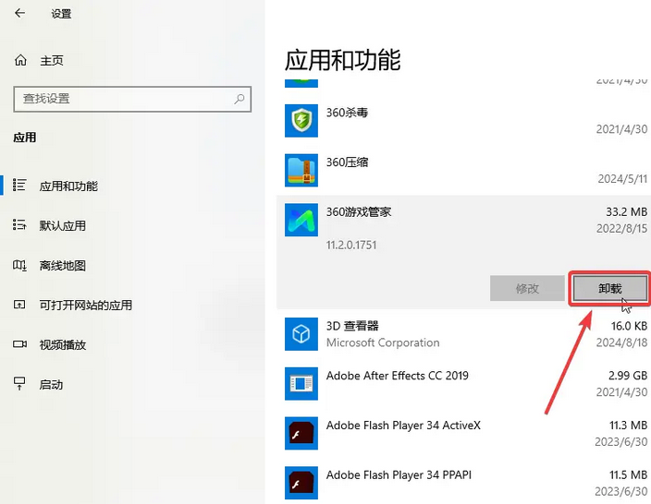Click the 360压缩 archive icon
Image resolution: width=651 pixels, height=504 pixels.
click(301, 171)
